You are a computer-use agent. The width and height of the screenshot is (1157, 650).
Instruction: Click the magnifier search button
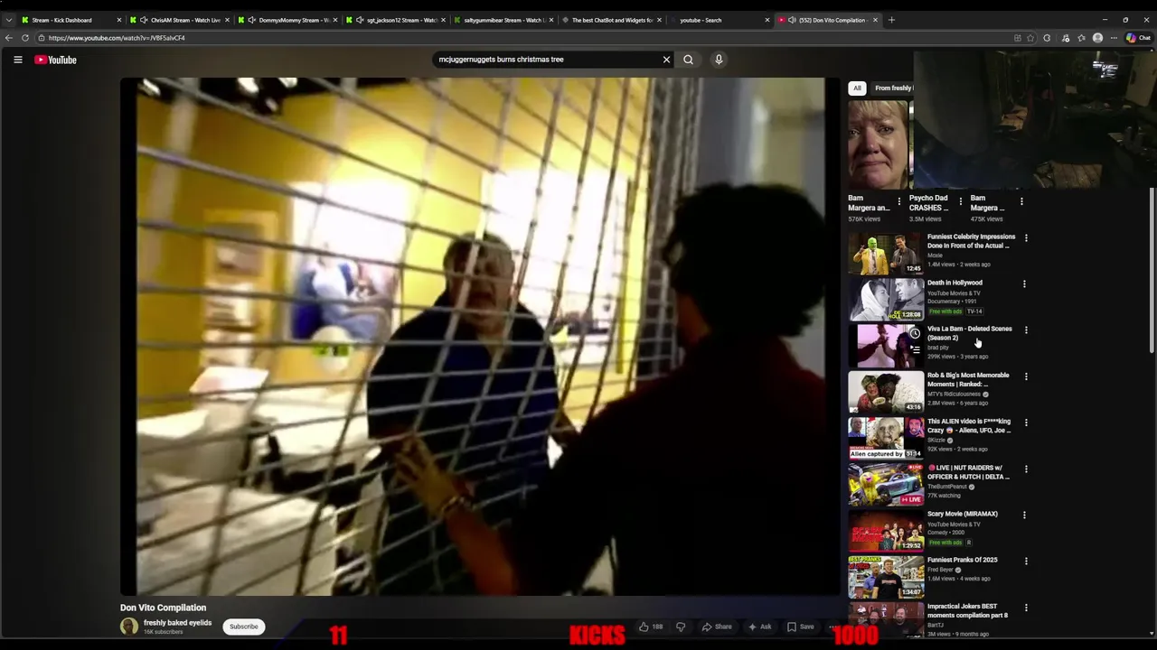(x=688, y=60)
